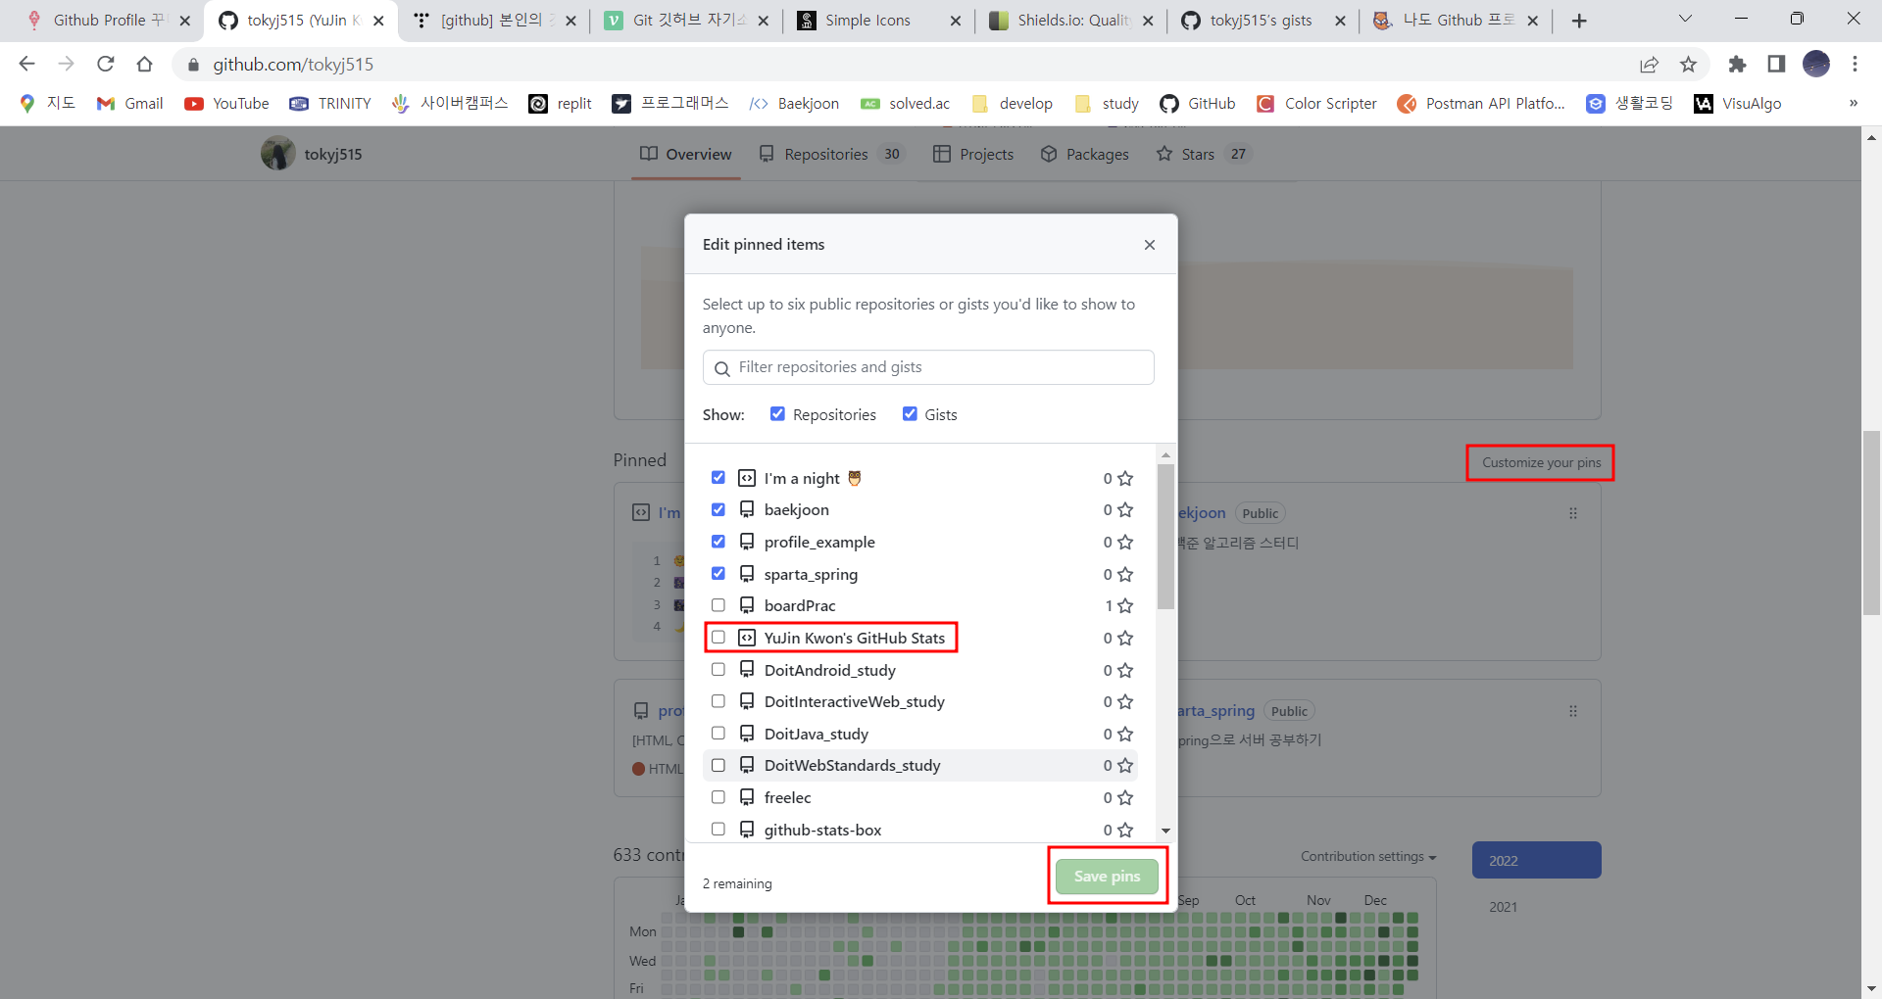Viewport: 1882px width, 999px height.
Task: Open the browser extensions puzzle icon
Action: 1737,64
